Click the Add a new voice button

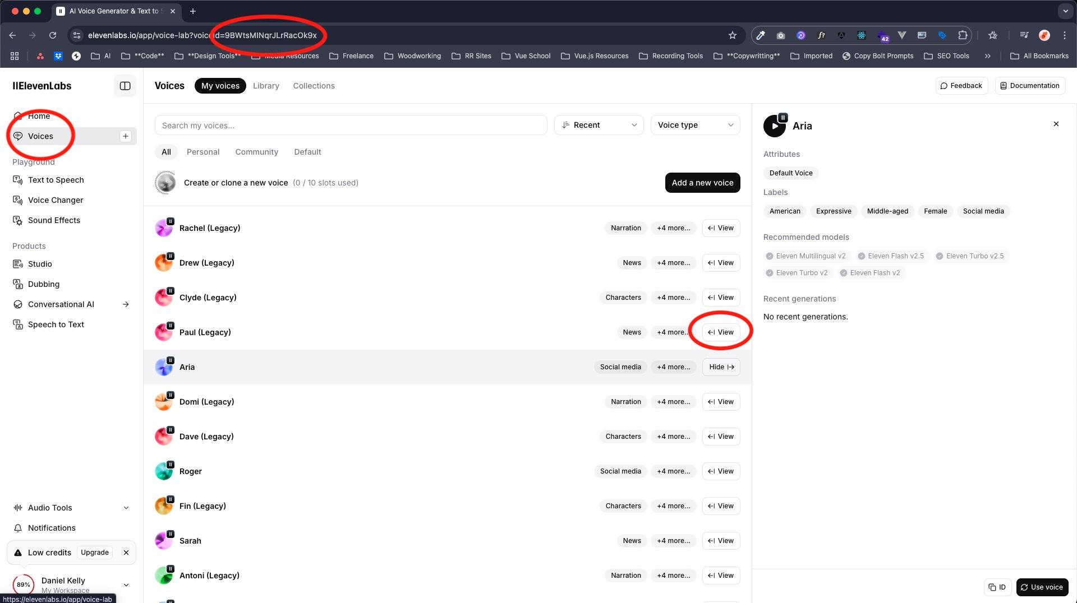(702, 183)
